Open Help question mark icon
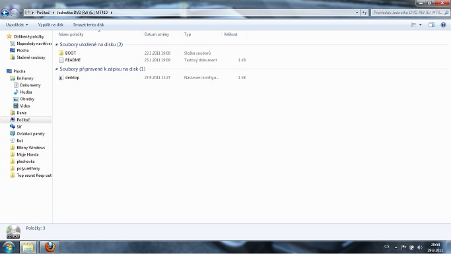The height and width of the screenshot is (254, 451). pos(443,25)
